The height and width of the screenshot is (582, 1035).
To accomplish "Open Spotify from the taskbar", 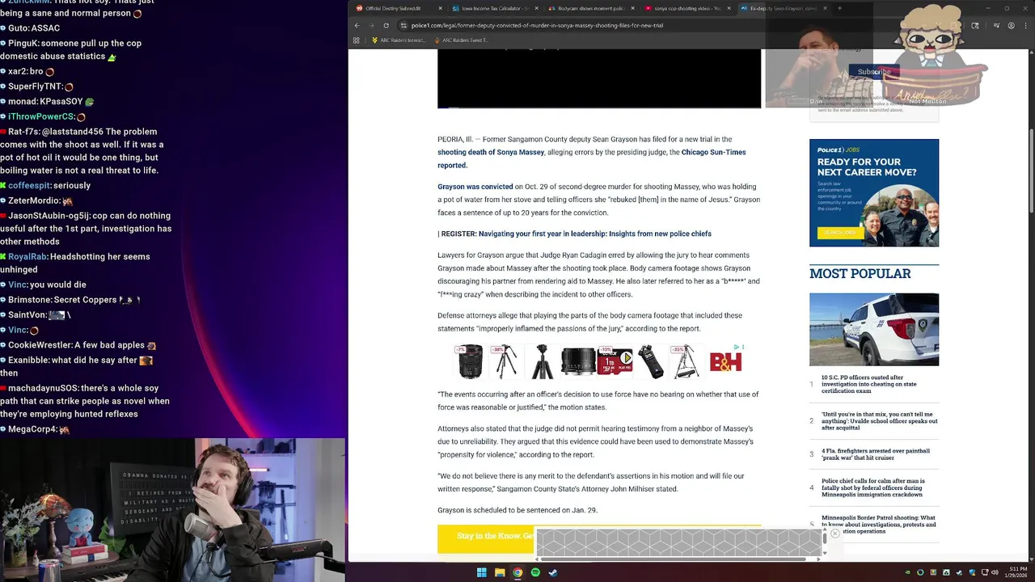I will pos(535,572).
